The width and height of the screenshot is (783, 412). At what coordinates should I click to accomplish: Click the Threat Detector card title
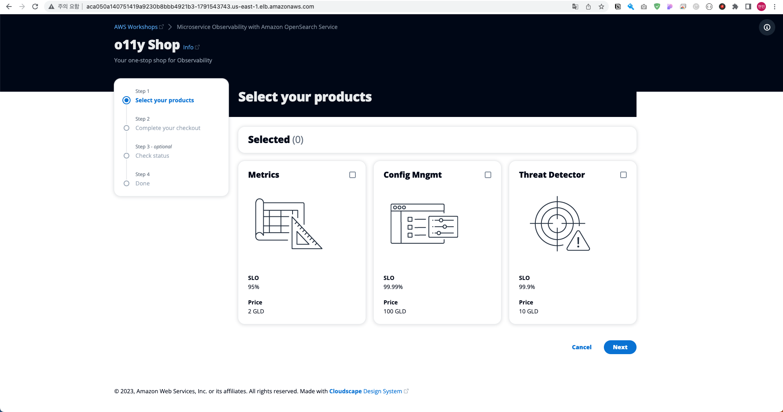pyautogui.click(x=552, y=175)
